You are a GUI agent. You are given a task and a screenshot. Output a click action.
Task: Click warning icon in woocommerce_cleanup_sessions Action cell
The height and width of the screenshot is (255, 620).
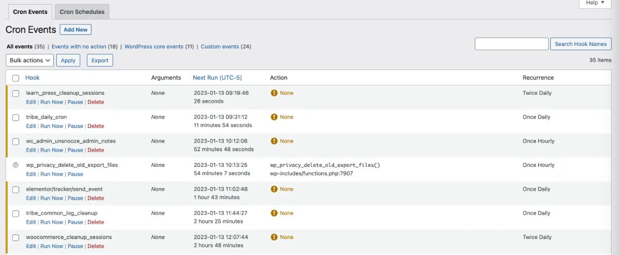(274, 237)
